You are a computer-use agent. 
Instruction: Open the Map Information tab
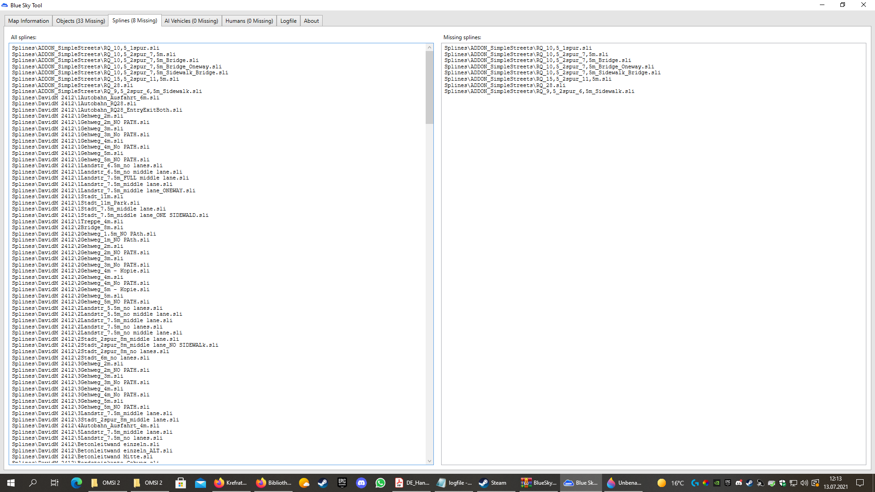(x=28, y=21)
